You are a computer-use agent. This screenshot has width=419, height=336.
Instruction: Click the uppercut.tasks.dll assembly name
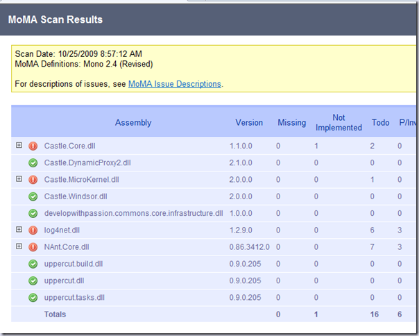click(x=74, y=298)
